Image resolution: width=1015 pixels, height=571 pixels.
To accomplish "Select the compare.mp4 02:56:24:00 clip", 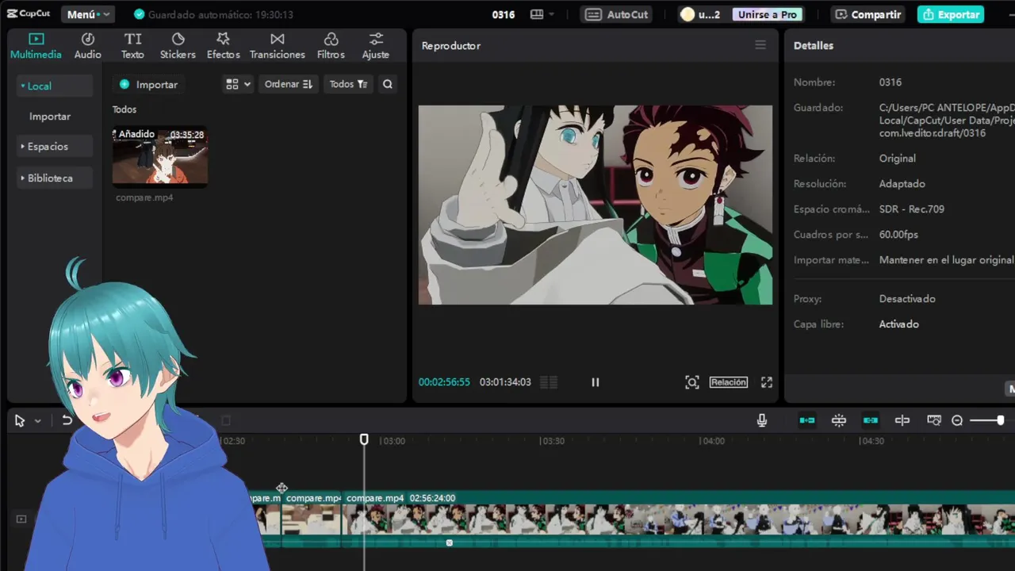I will point(679,519).
